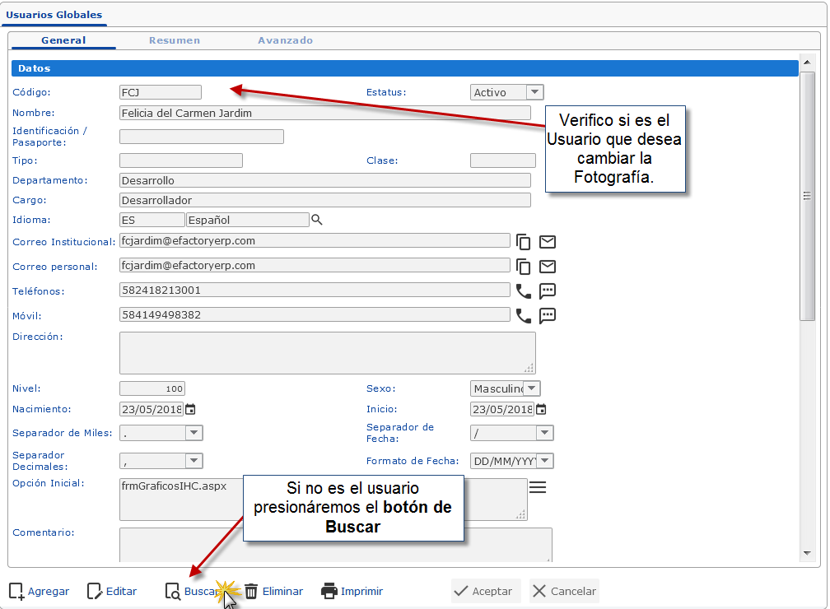Click the scroll down arrow of form scrollbar

(x=808, y=553)
